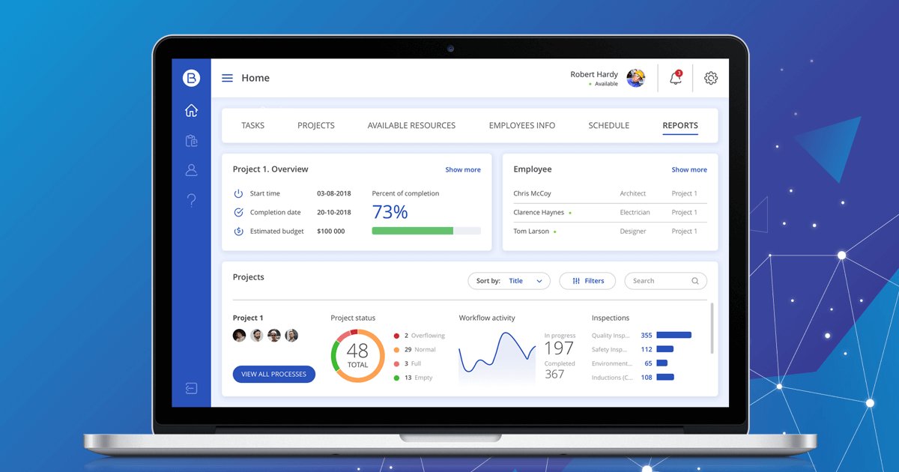The width and height of the screenshot is (899, 472).
Task: Click the project status donut chart
Action: pos(357,356)
